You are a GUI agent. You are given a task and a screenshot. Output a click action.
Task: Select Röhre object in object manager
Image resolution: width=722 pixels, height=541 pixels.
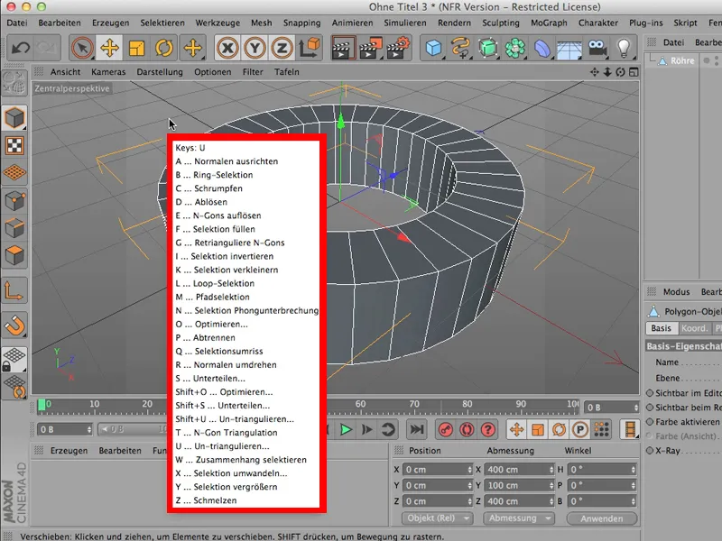(x=682, y=60)
